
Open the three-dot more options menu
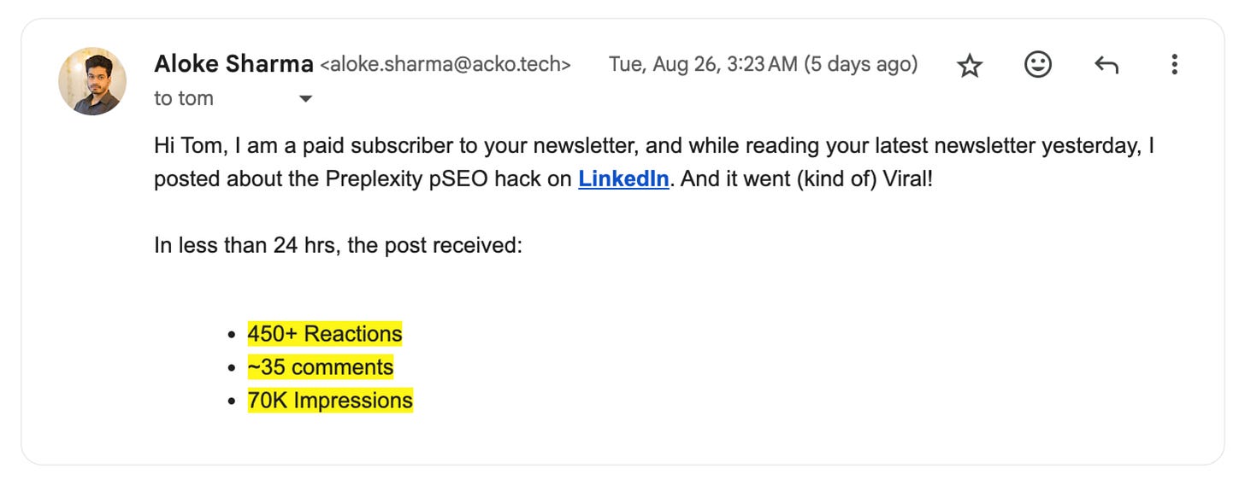tap(1174, 65)
